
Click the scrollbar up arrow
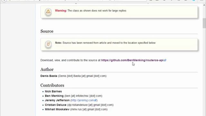[204, 5]
